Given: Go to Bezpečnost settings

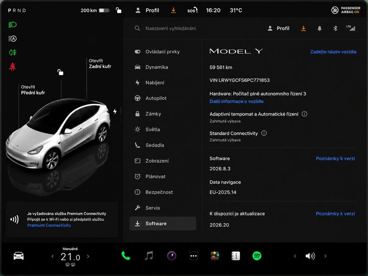Looking at the screenshot, I should coord(163,192).
